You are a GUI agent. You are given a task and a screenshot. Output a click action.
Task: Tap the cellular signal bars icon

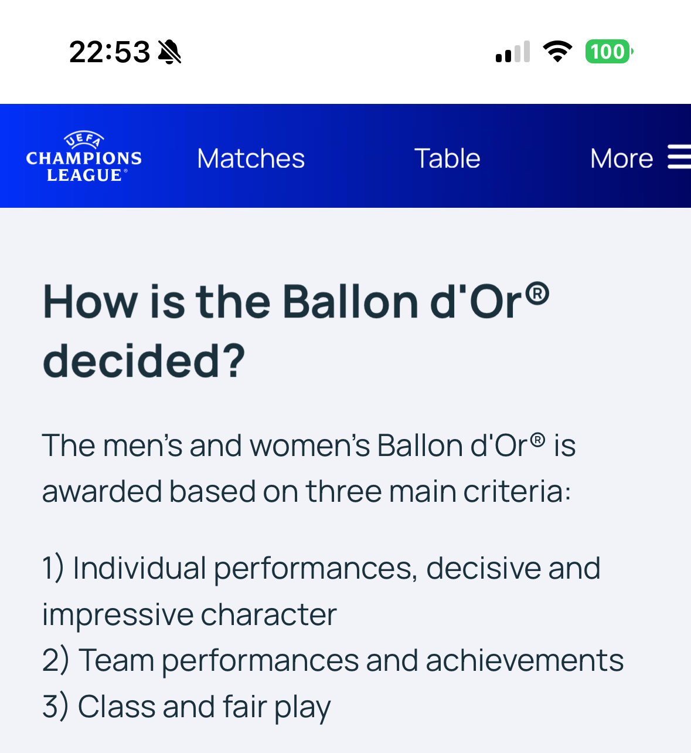513,52
